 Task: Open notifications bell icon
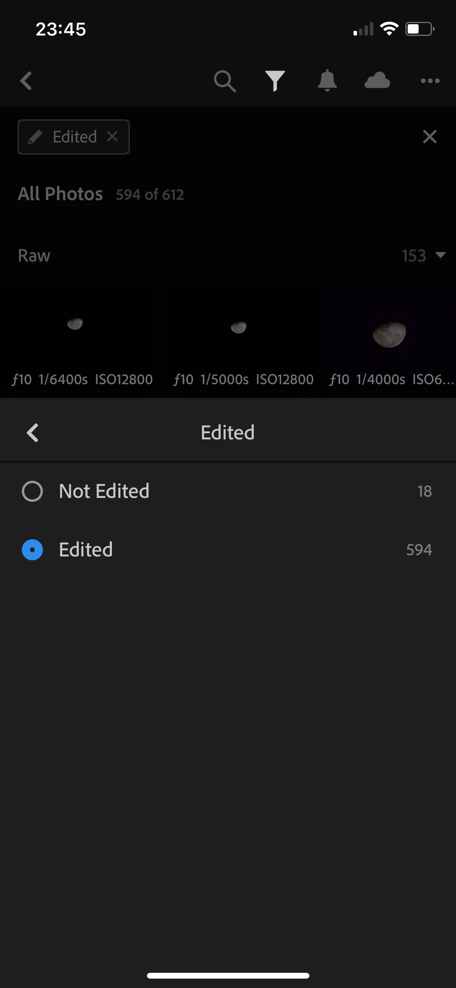tap(327, 80)
